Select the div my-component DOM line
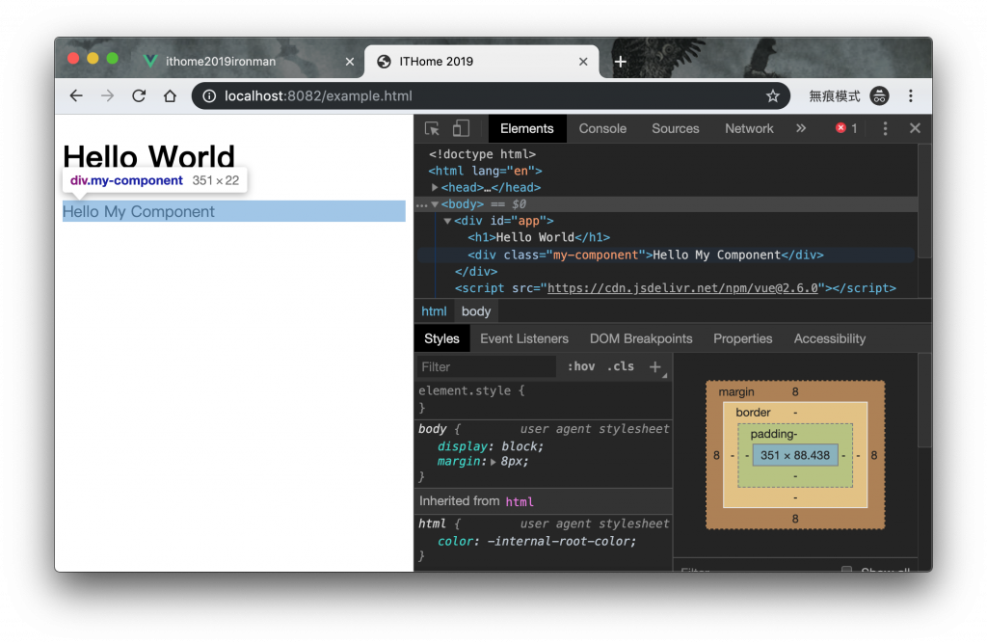Image resolution: width=987 pixels, height=644 pixels. pyautogui.click(x=645, y=255)
